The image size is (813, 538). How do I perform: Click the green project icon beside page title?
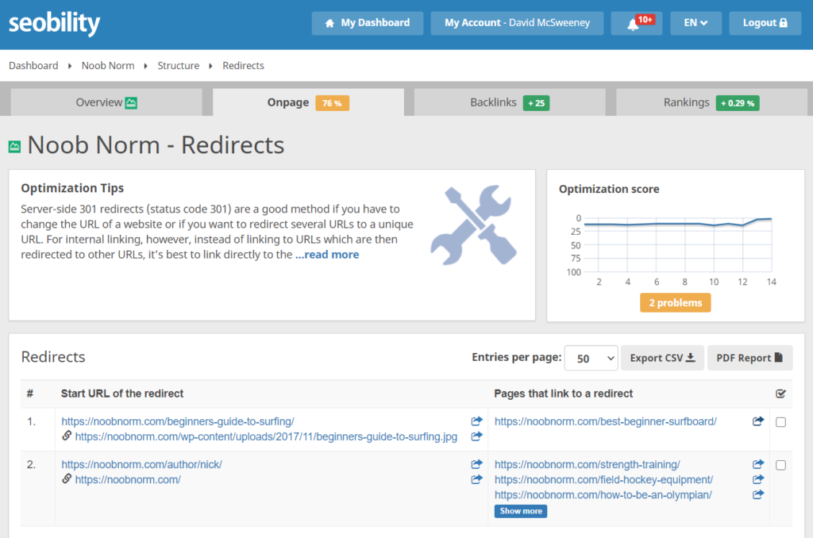14,147
